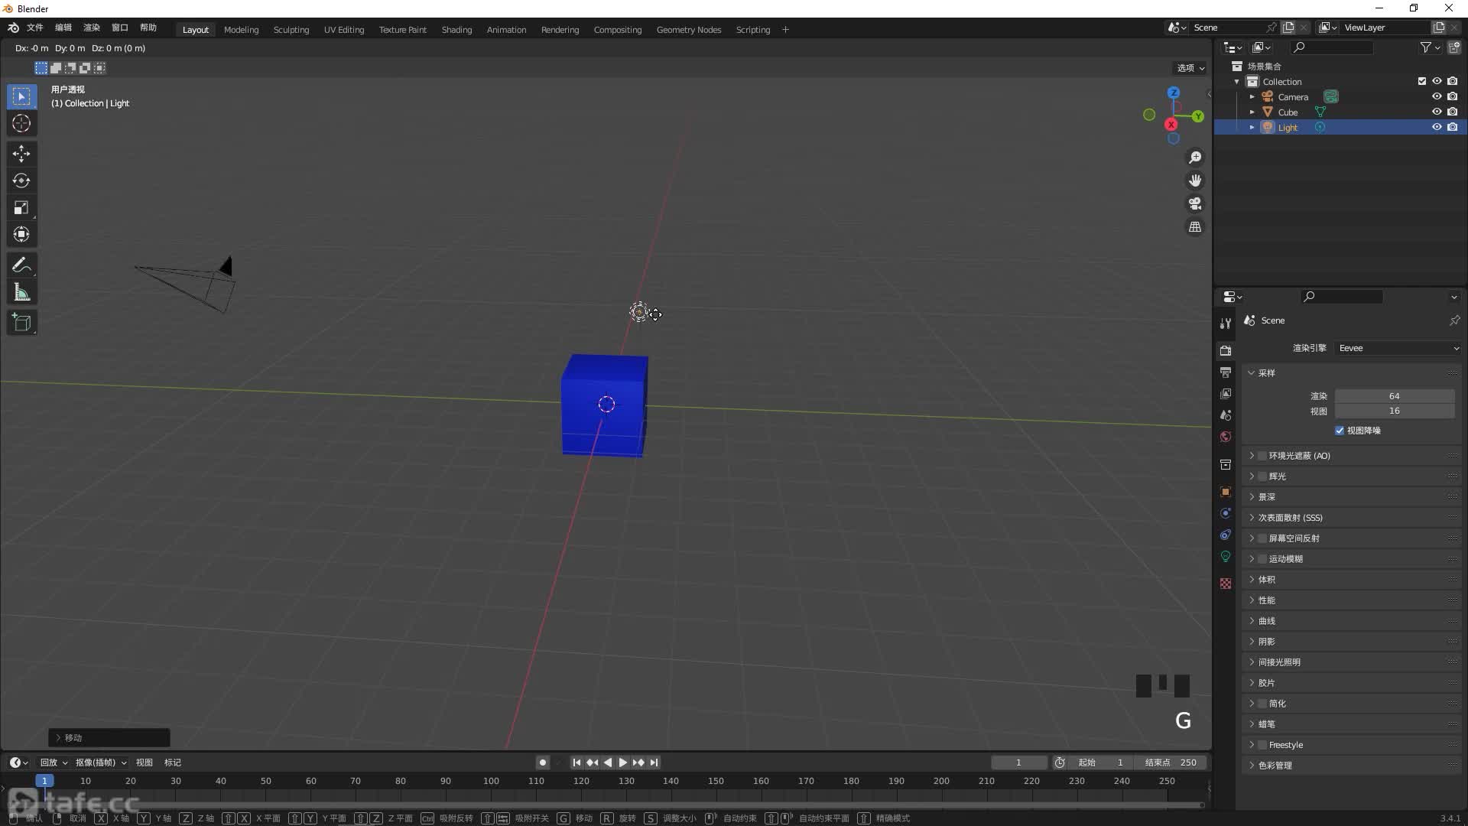1468x826 pixels.
Task: Drag the timeline frame slider
Action: click(44, 781)
